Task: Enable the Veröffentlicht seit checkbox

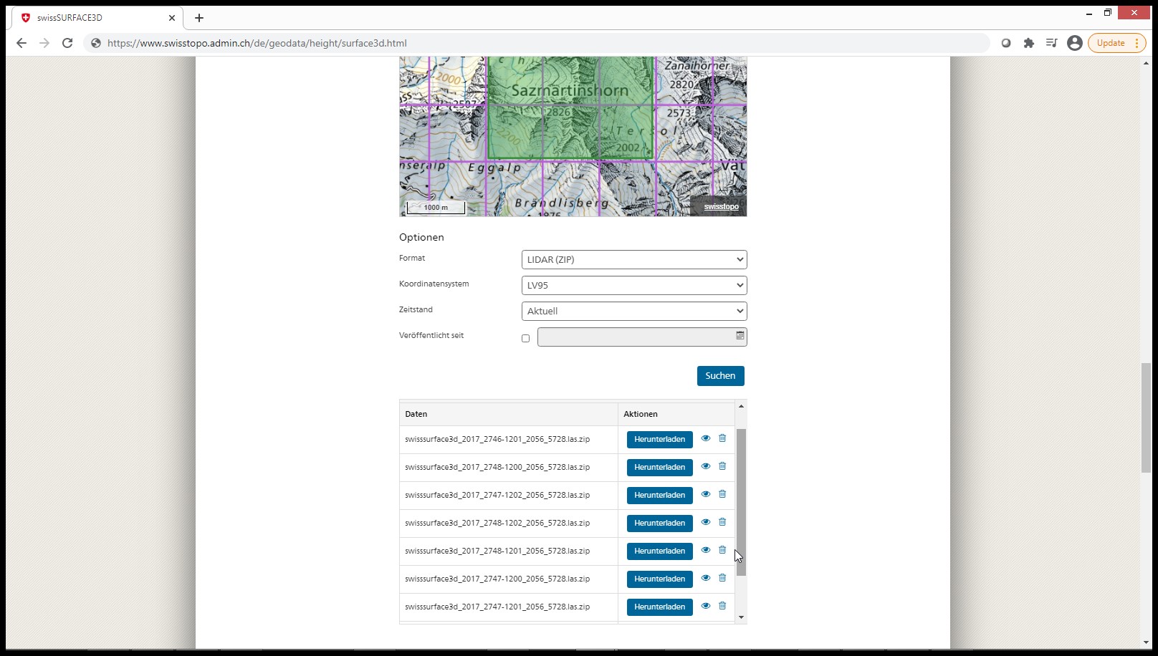Action: tap(526, 338)
